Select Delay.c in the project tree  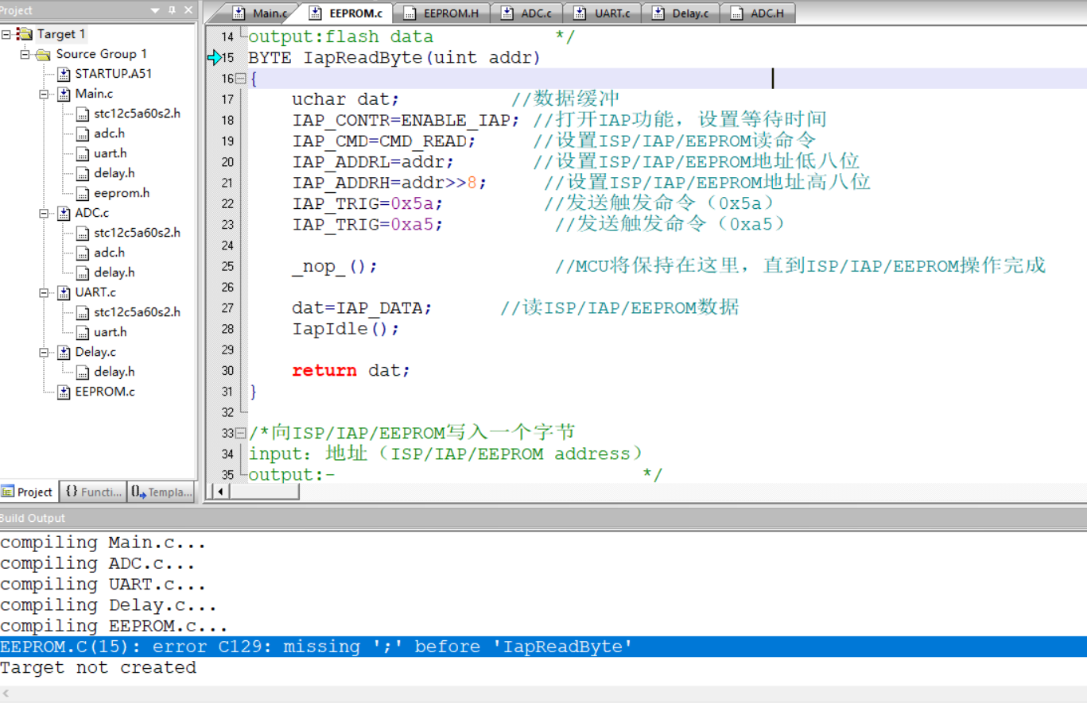pyautogui.click(x=95, y=352)
